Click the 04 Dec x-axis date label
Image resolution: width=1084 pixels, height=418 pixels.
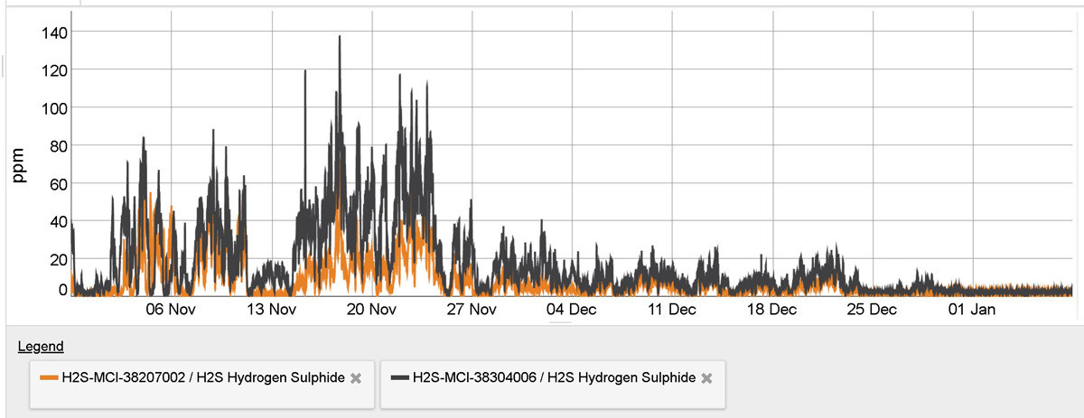571,311
